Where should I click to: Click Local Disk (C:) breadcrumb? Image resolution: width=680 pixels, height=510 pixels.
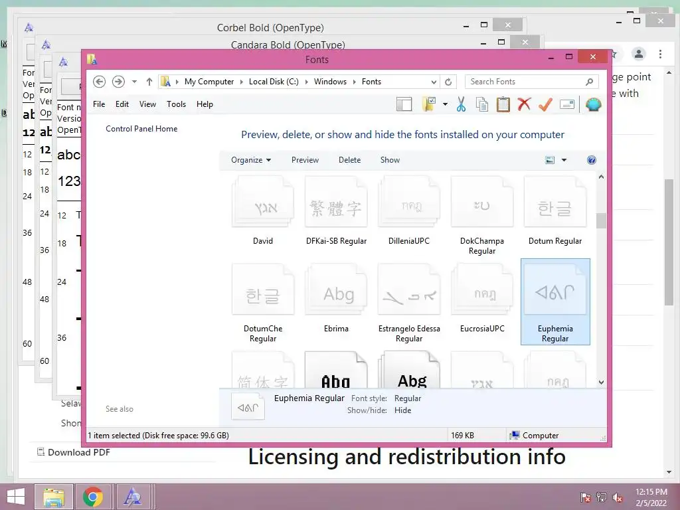pyautogui.click(x=274, y=82)
